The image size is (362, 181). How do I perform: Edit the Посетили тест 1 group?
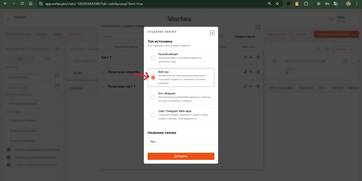245,86
